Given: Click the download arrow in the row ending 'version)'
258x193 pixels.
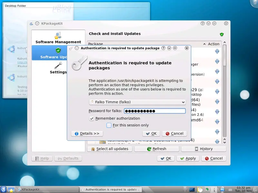Looking at the screenshot, I should [x=217, y=71].
